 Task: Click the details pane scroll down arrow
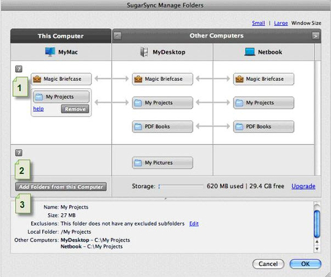[x=317, y=249]
